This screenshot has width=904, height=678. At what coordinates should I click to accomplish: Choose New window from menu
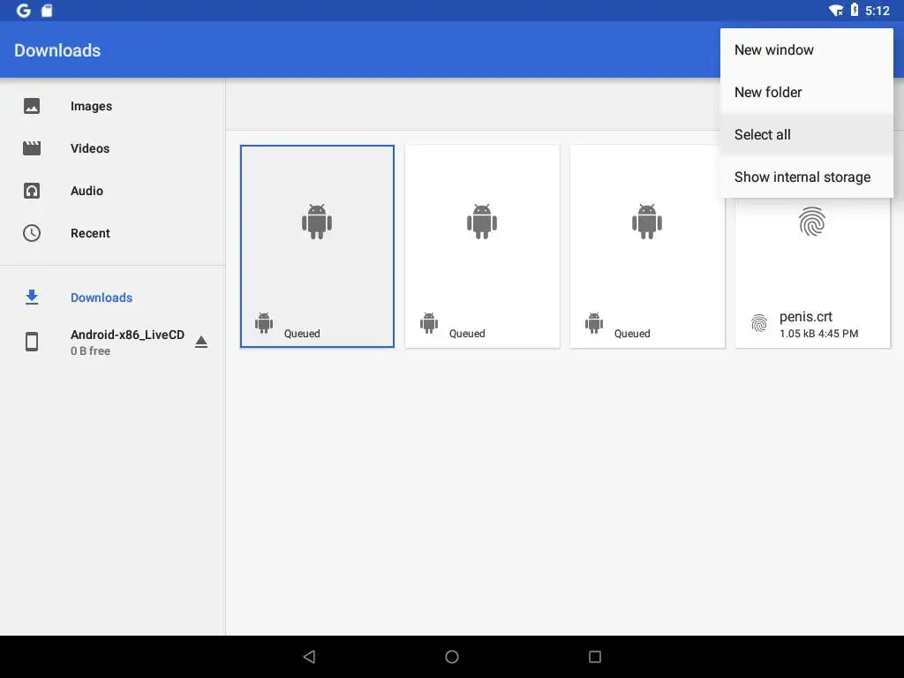tap(807, 50)
